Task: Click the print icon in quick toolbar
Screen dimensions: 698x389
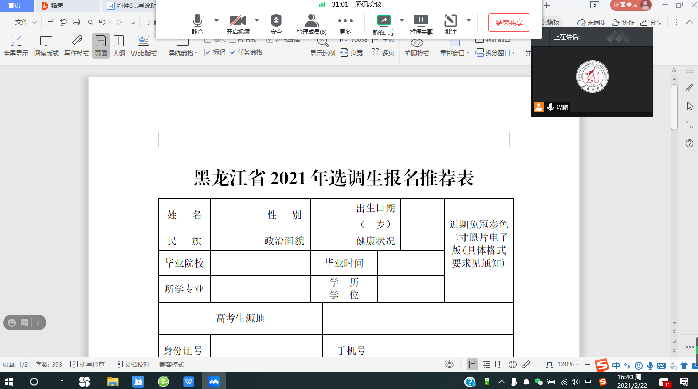Action: 76,22
